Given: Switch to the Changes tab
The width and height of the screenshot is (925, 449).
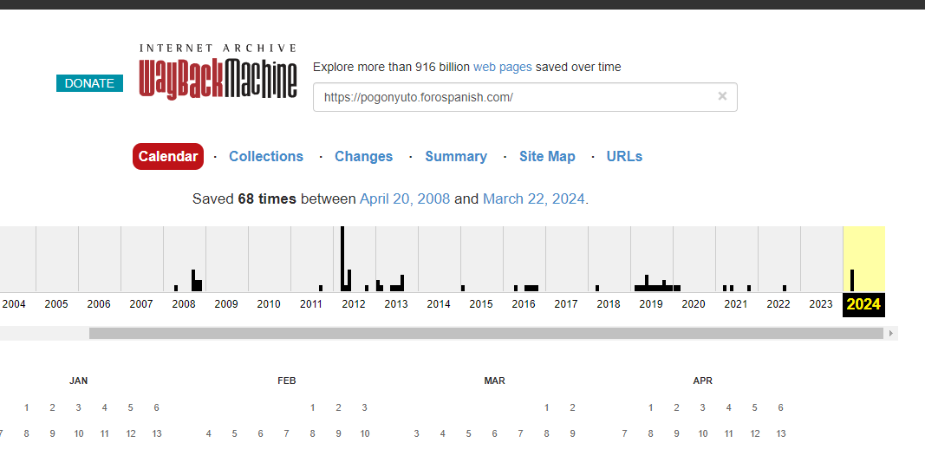Looking at the screenshot, I should pos(363,157).
